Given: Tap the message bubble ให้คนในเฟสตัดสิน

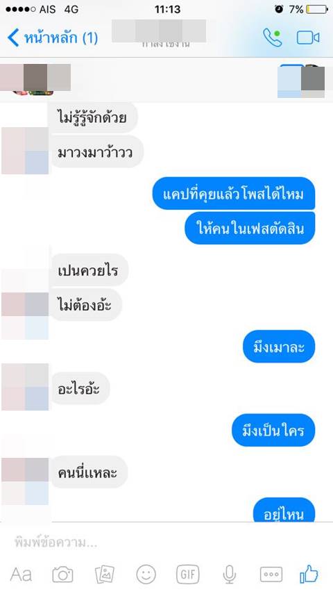Looking at the screenshot, I should (250, 229).
